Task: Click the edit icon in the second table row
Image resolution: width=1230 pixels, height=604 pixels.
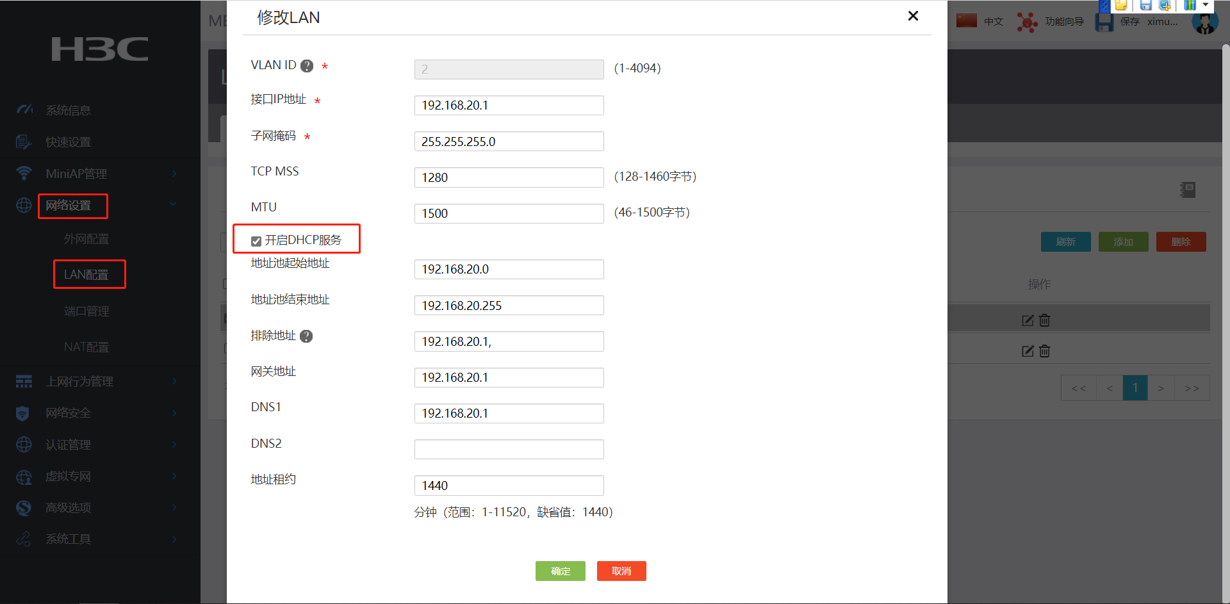Action: click(1028, 351)
